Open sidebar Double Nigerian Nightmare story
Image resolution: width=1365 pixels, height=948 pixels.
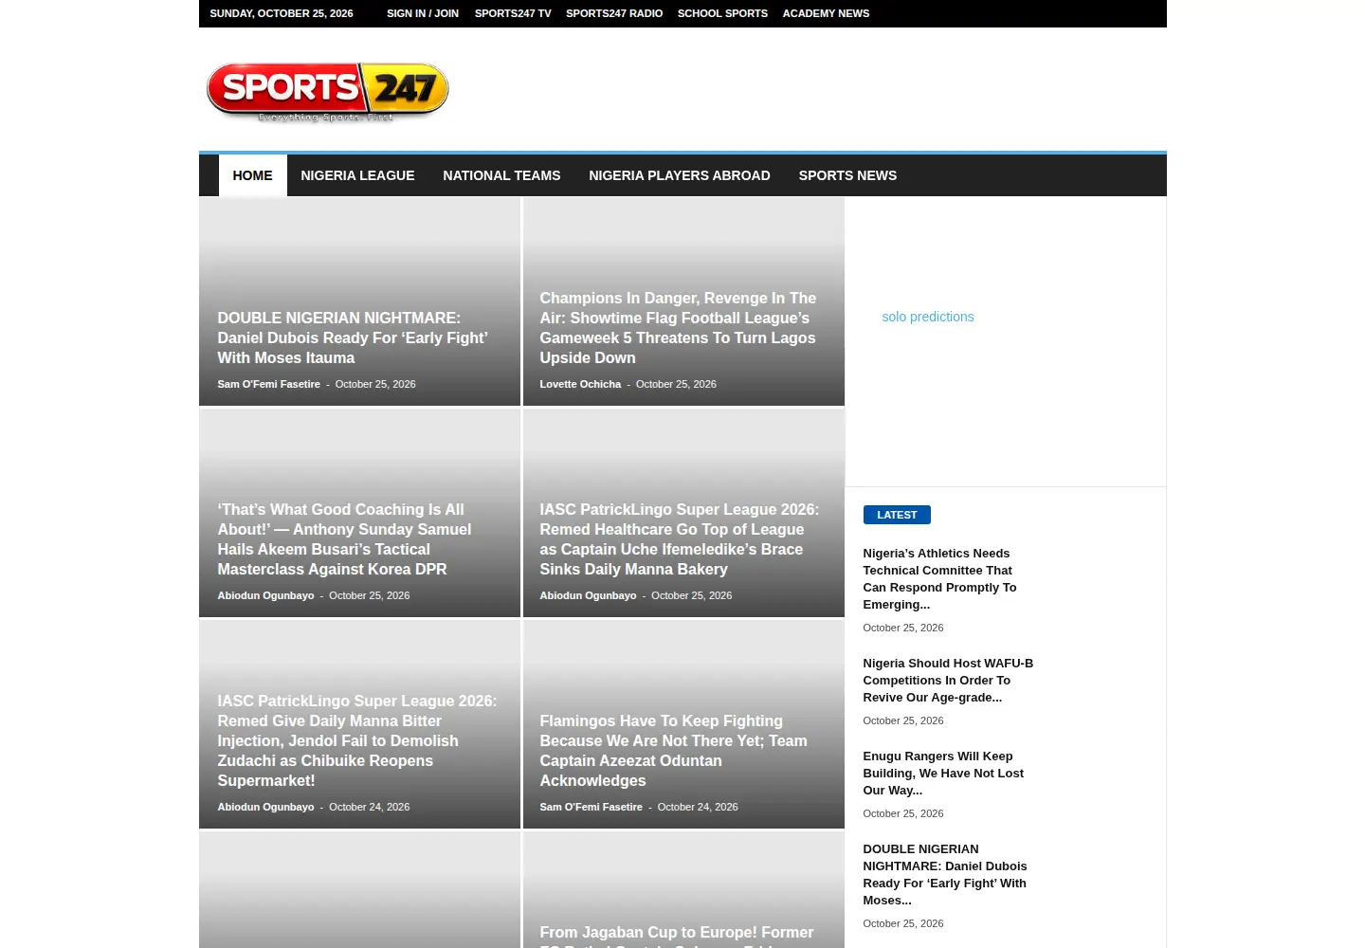tap(945, 874)
